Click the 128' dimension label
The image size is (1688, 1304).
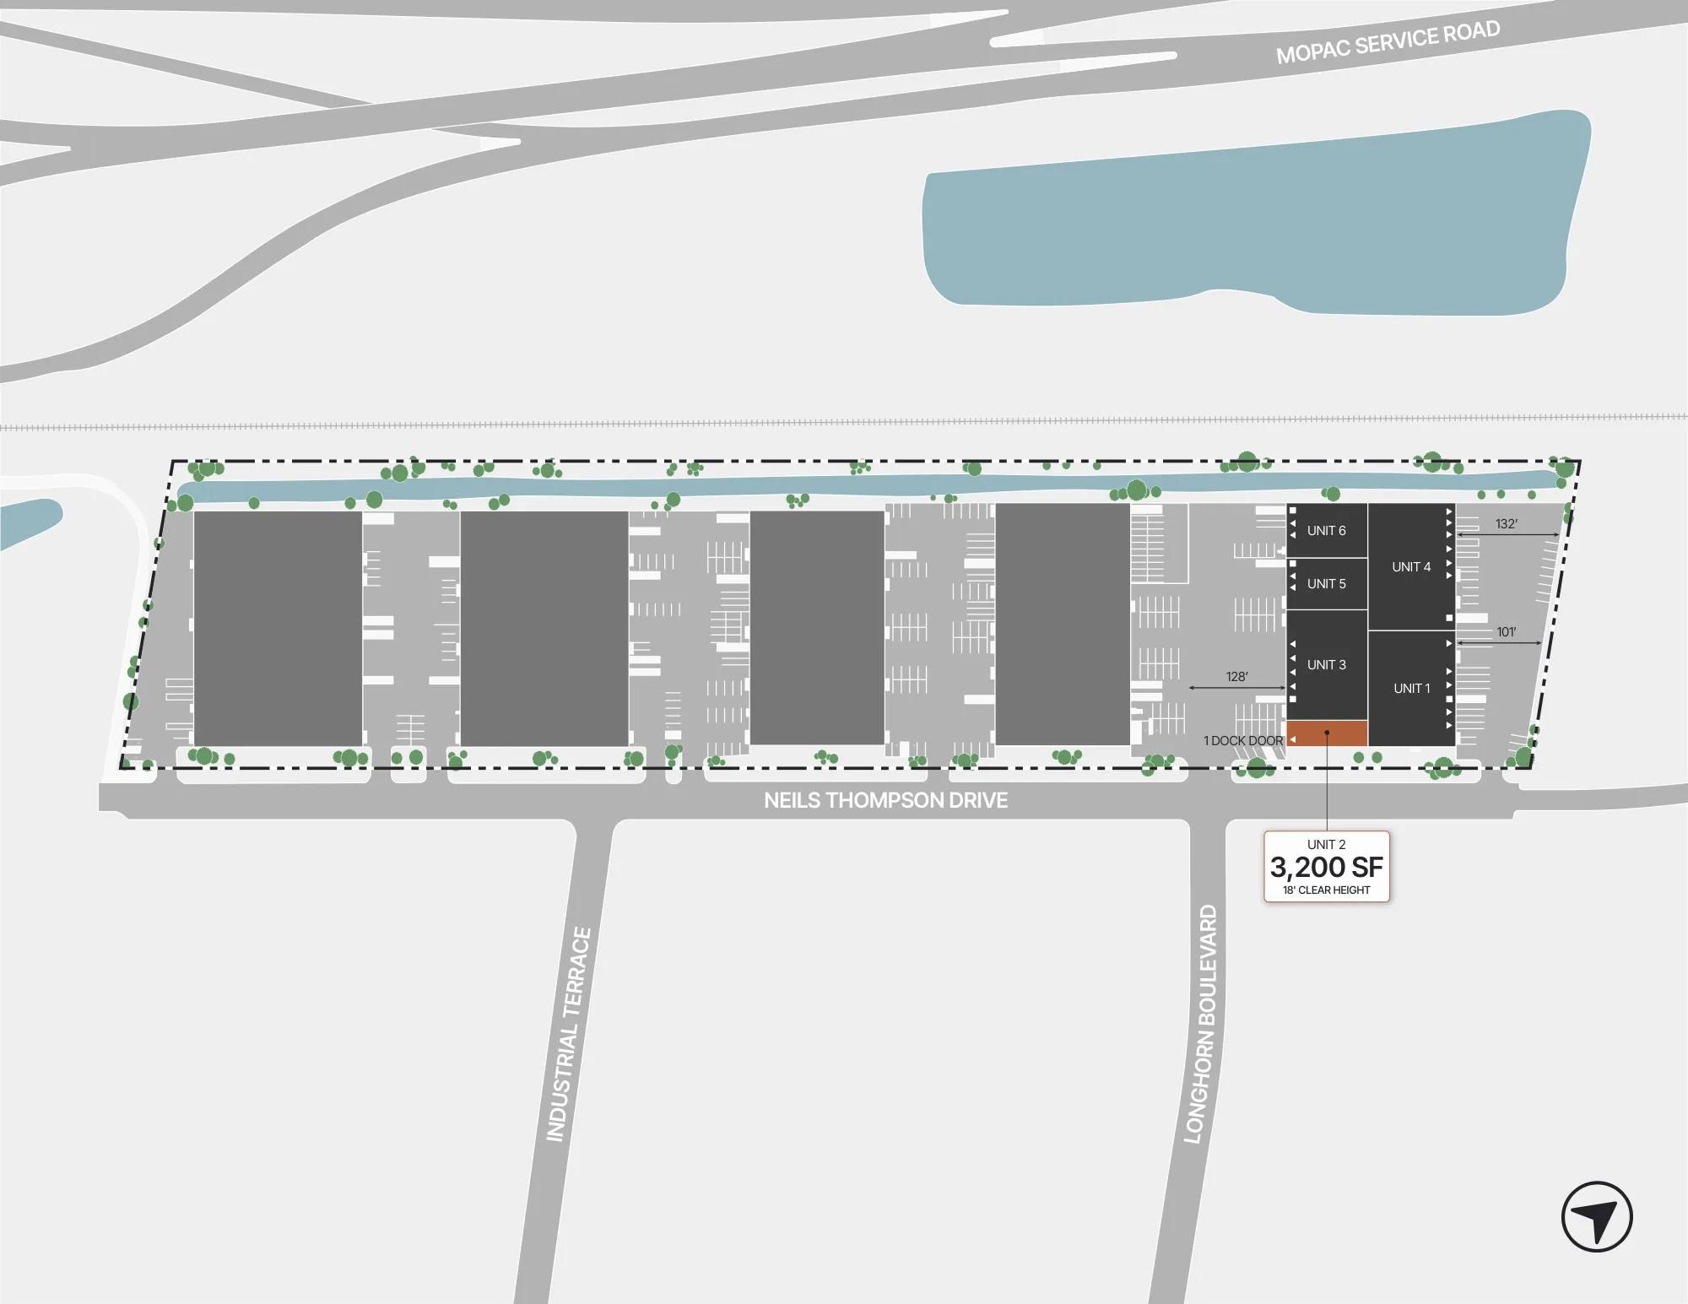click(1236, 676)
